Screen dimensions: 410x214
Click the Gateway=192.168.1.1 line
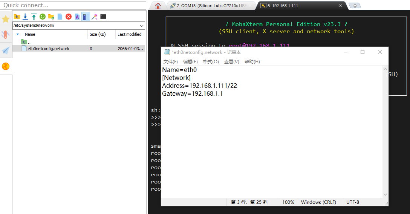point(193,93)
